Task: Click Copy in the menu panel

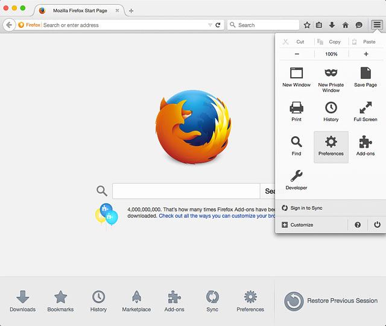Action: click(x=331, y=42)
